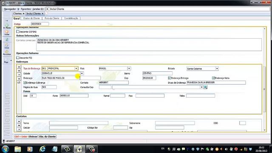
Task: Click the address record dot button
Action: pyautogui.click(x=19, y=75)
